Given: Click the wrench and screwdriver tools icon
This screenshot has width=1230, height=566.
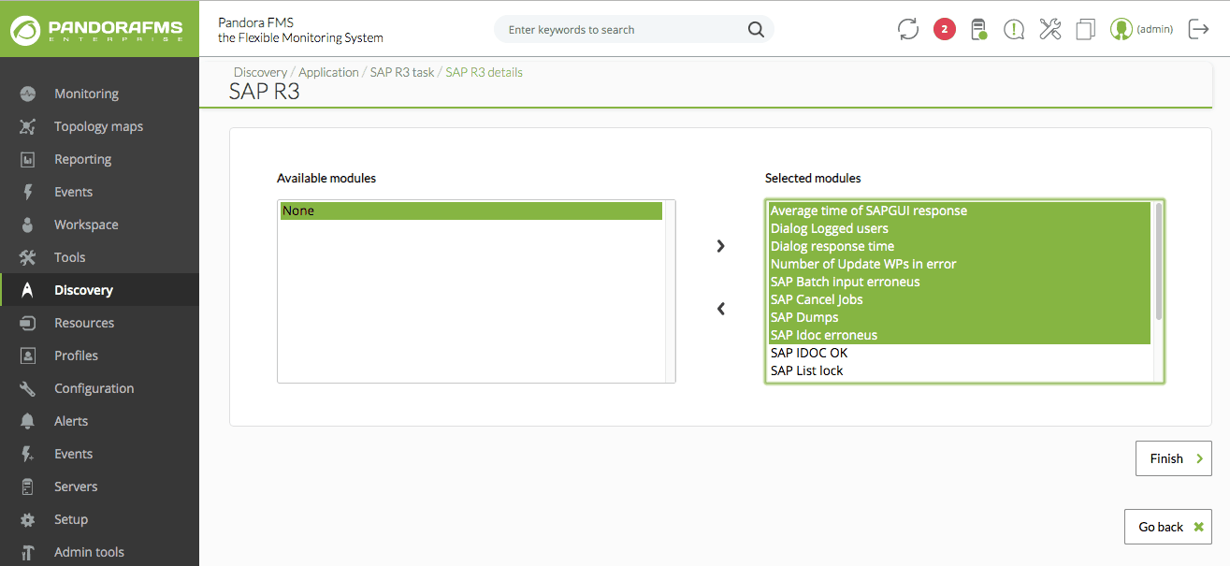Looking at the screenshot, I should [1049, 29].
